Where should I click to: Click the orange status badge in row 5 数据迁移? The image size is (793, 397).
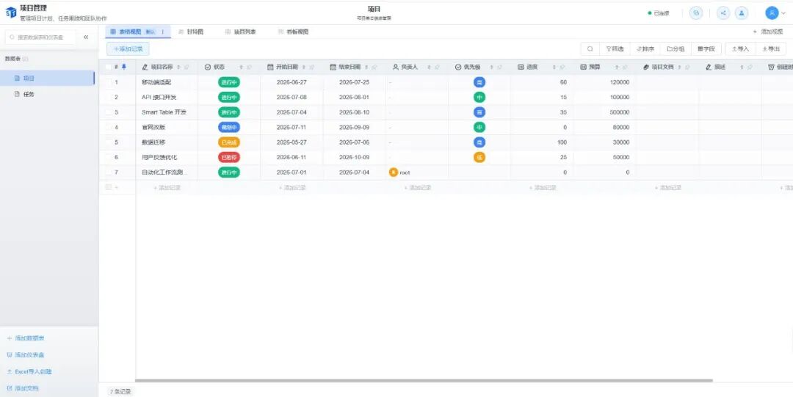pos(229,142)
